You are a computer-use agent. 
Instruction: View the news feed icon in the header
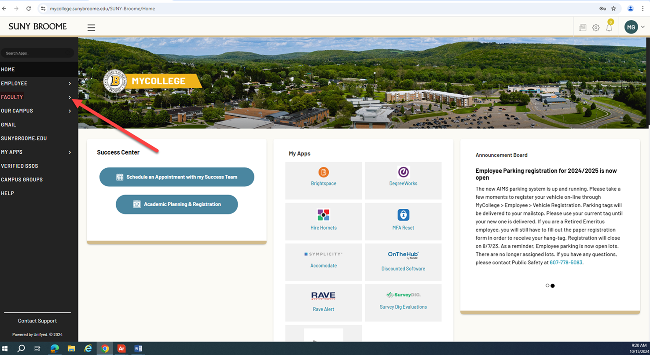click(582, 27)
